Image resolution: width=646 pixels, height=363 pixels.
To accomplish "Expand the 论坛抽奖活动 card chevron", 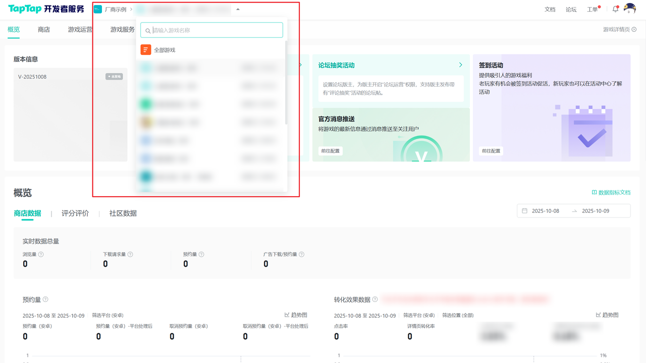I will pyautogui.click(x=460, y=65).
